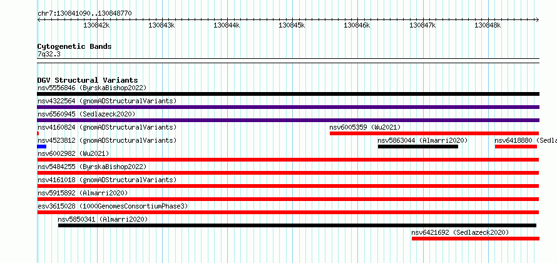
Task: Click the chr7:130841090..130848770 coordinate text
Action: pos(84,14)
